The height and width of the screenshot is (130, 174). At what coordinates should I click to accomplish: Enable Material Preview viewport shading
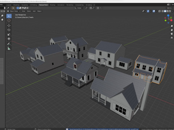167,11
